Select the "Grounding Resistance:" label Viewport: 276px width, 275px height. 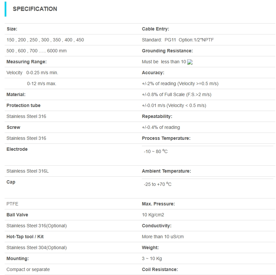[x=167, y=51]
